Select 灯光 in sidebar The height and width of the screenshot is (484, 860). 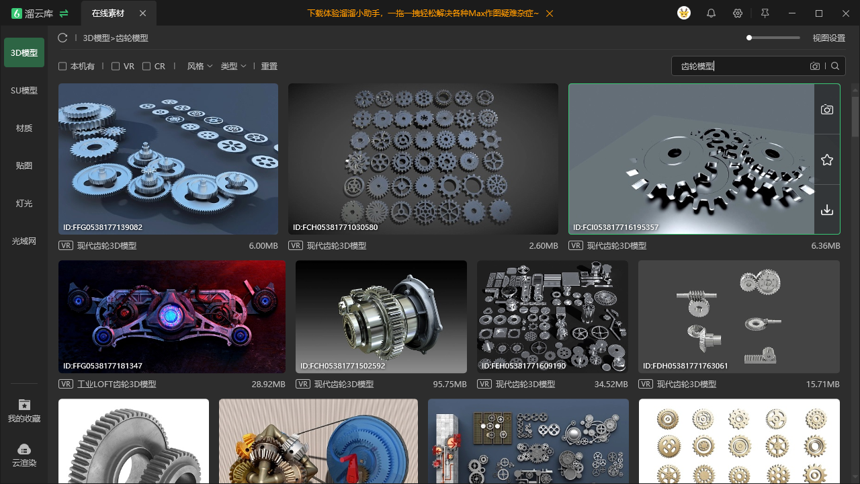coord(24,204)
